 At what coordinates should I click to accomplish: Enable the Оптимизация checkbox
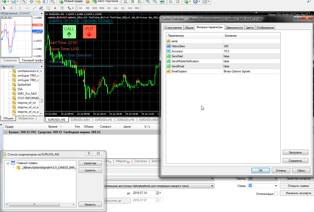click(276, 194)
